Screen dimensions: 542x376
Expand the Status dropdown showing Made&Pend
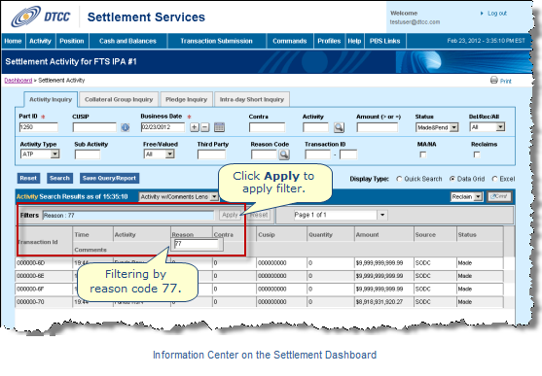437,127
